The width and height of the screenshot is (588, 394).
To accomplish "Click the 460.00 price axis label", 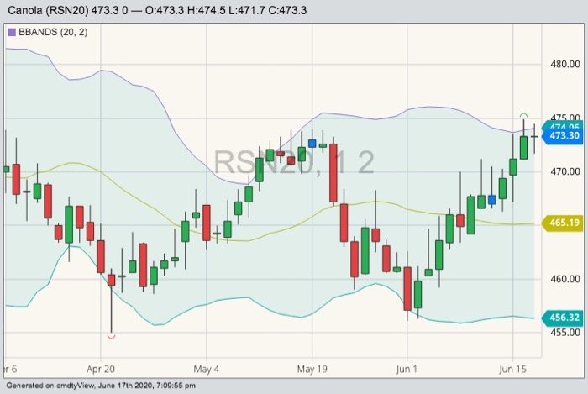I will [565, 279].
